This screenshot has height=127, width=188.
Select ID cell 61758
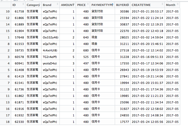[x=19, y=11]
